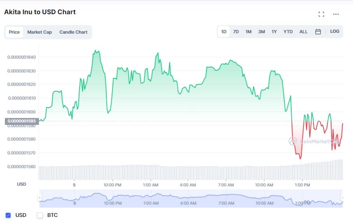Open the calendar date range picker
353x221 pixels.
tap(318, 32)
